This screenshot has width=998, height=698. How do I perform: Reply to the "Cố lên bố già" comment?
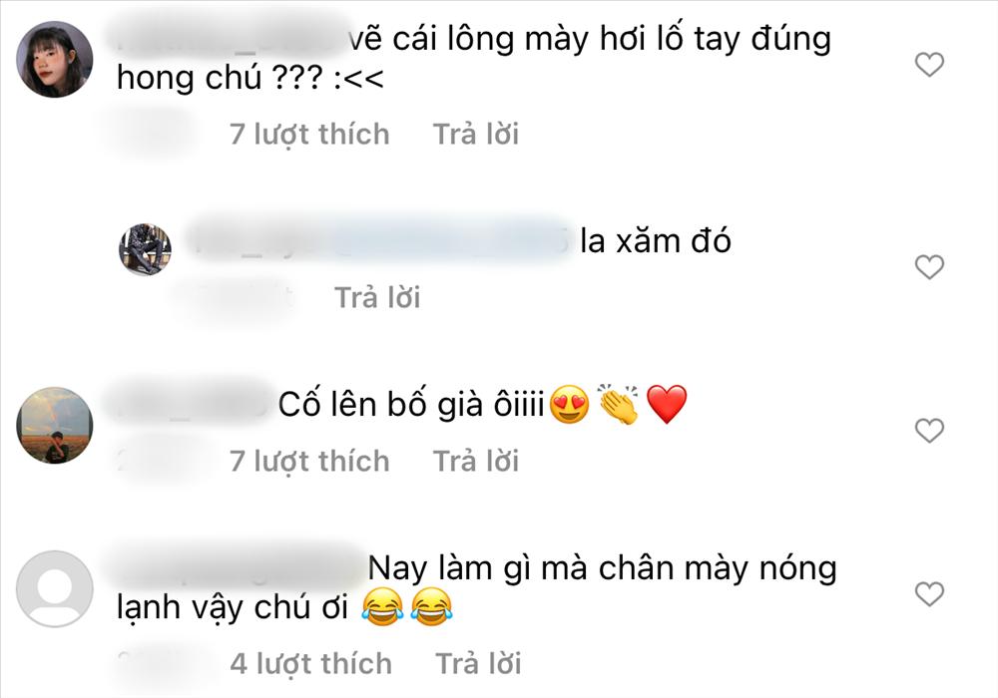click(x=476, y=461)
